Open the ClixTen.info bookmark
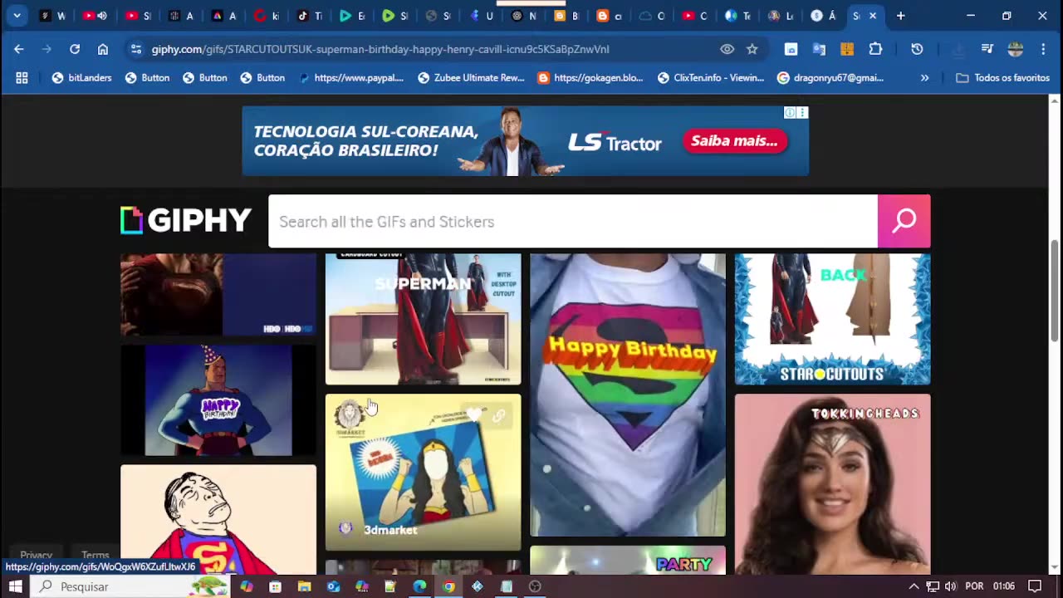The height and width of the screenshot is (598, 1063). tap(711, 77)
